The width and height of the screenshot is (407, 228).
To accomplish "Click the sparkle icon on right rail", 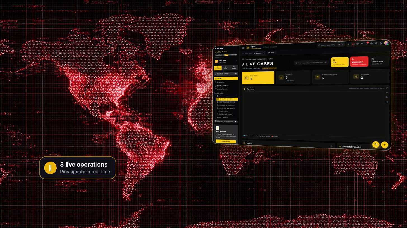I will (387, 88).
